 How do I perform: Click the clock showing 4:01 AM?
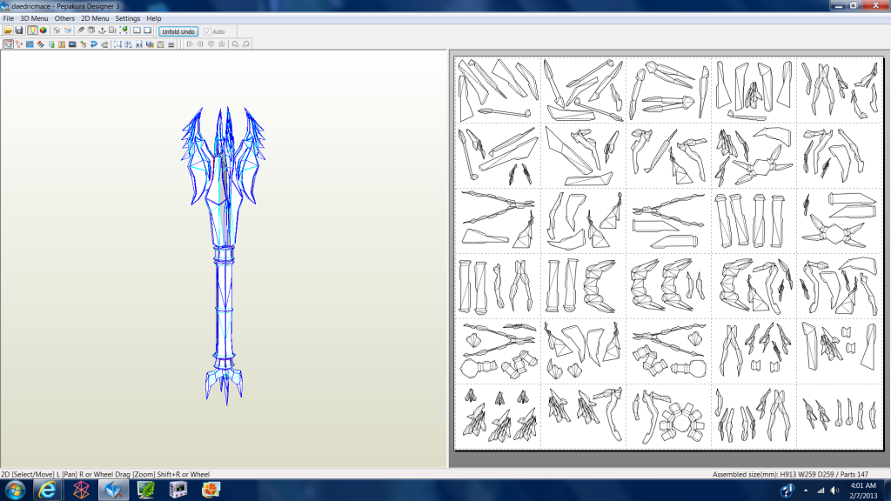coord(863,491)
